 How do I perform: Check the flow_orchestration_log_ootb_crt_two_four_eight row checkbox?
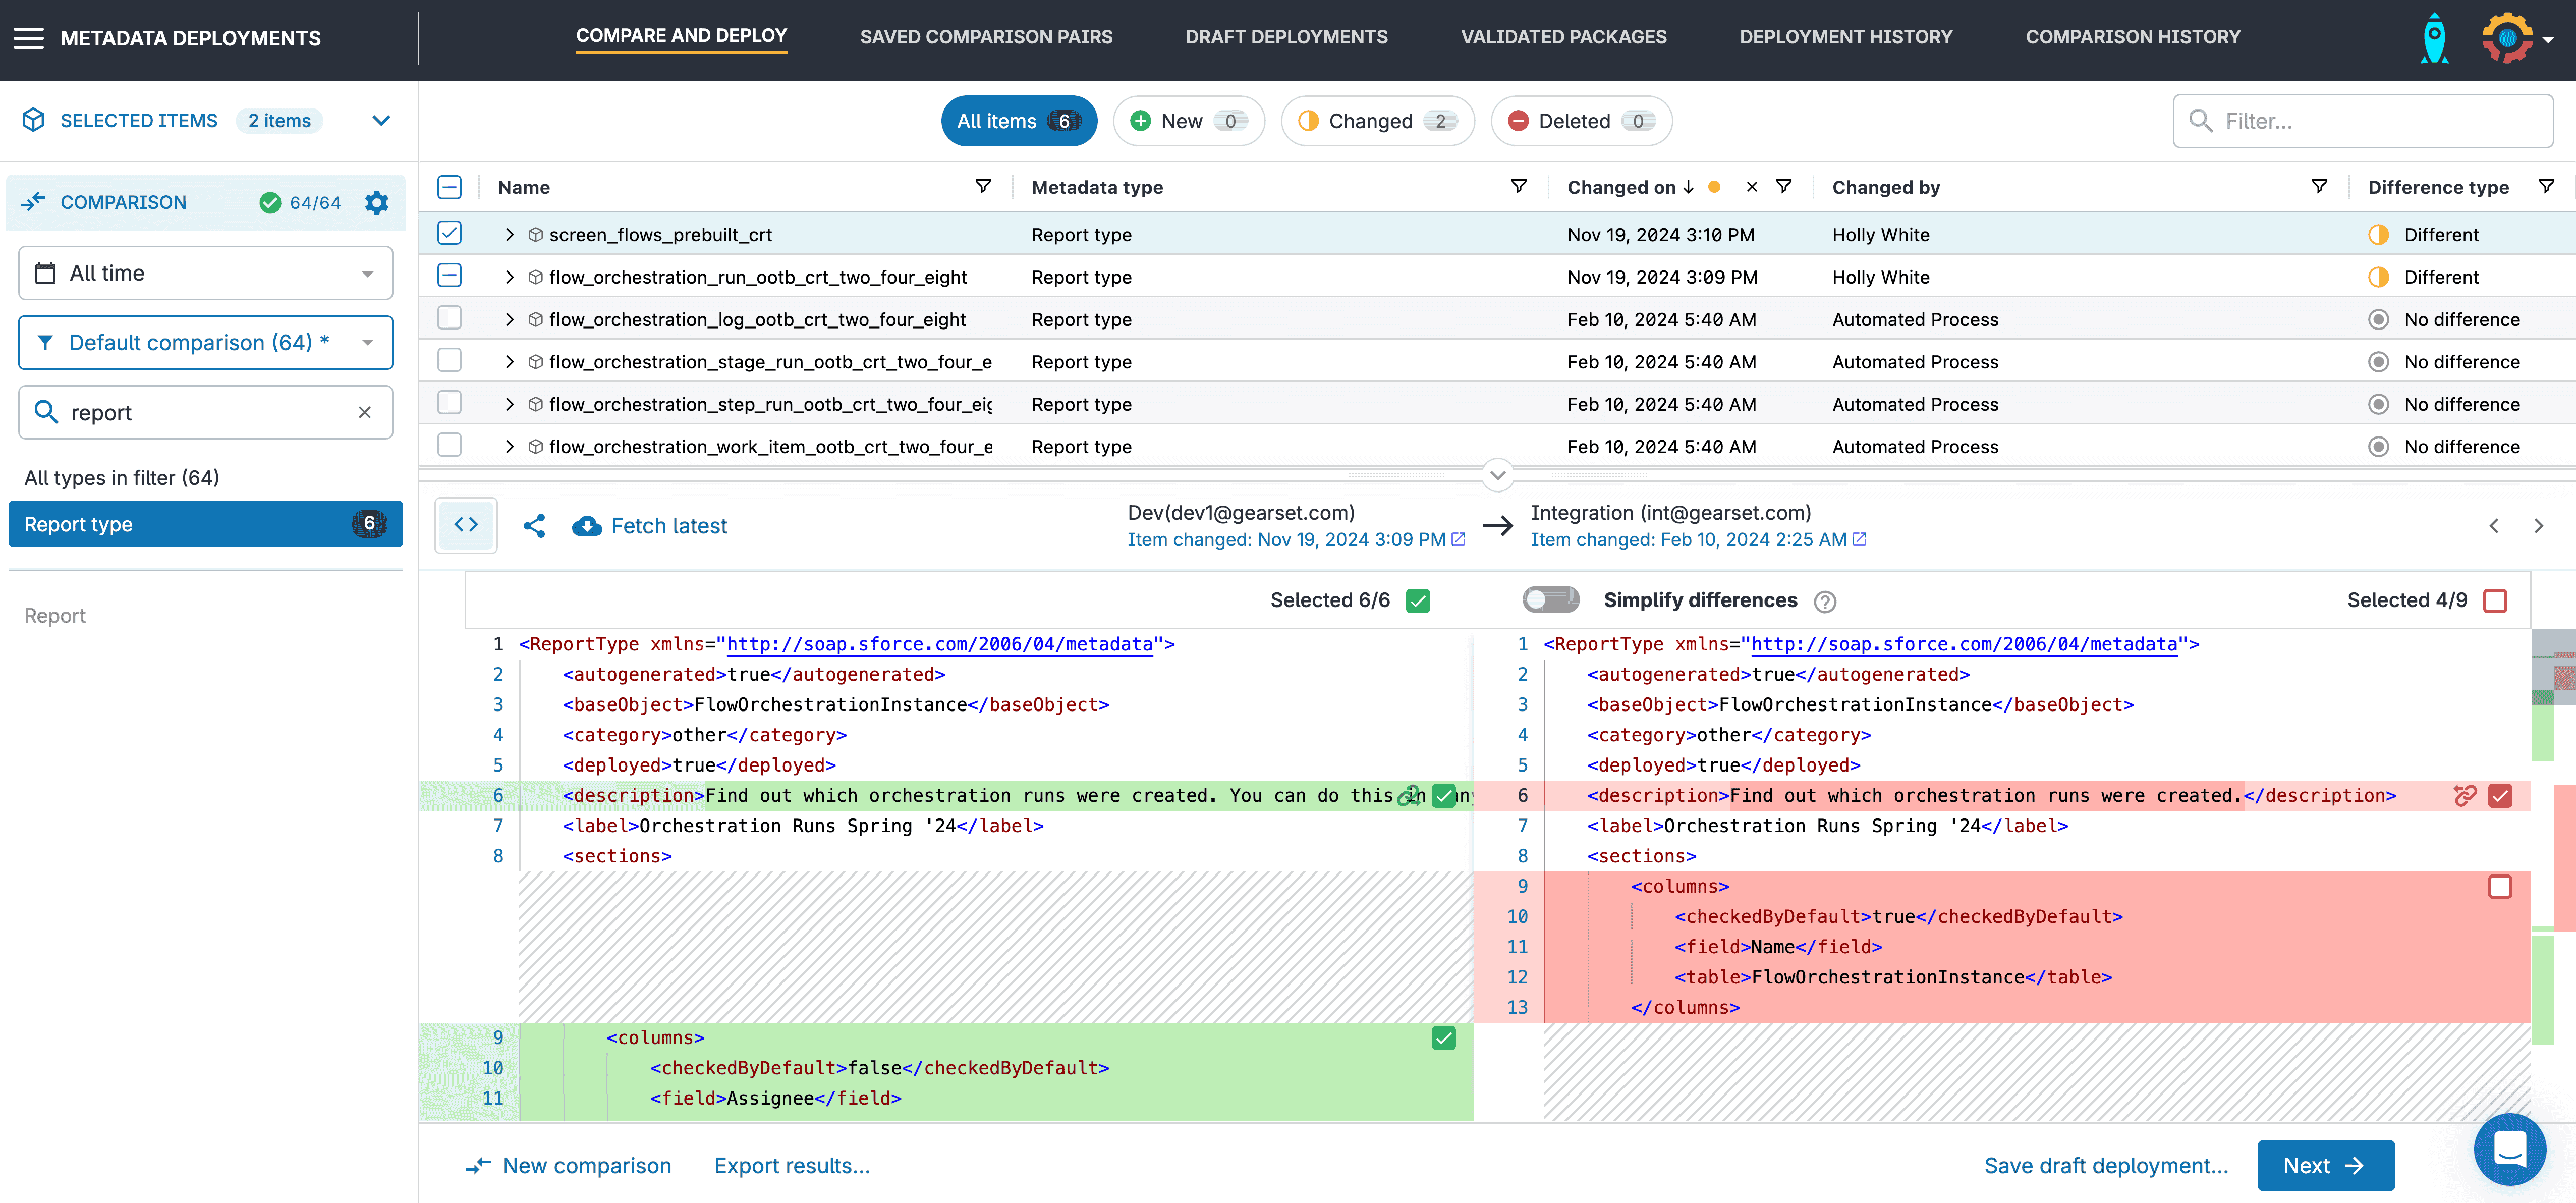tap(450, 319)
